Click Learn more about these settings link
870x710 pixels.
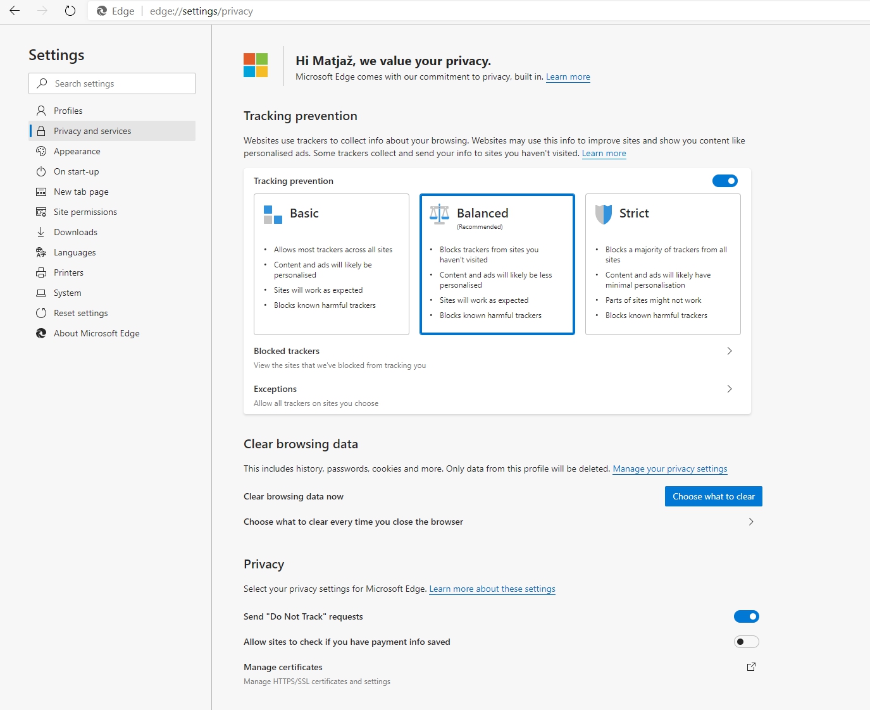click(492, 589)
